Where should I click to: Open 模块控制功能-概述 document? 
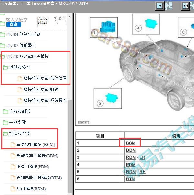click(41, 89)
